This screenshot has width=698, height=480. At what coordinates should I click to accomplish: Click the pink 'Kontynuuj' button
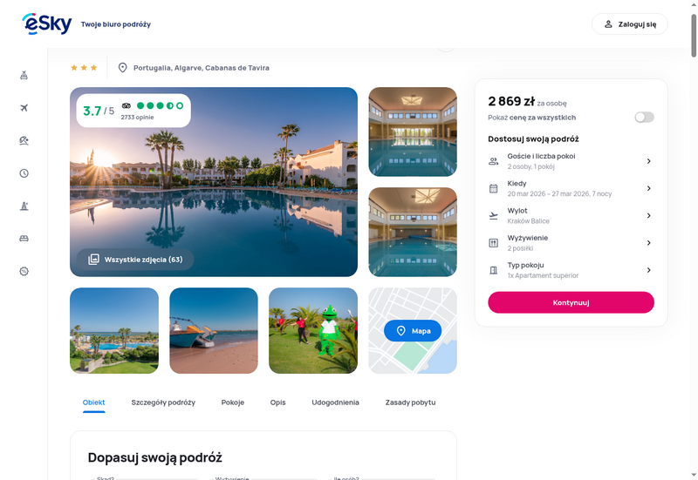pyautogui.click(x=571, y=302)
